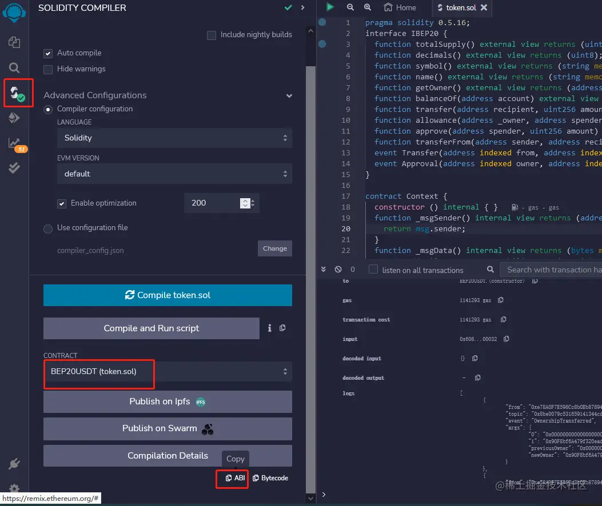Disable the Auto compile checkbox
Screen dimensions: 602x506
(48, 53)
